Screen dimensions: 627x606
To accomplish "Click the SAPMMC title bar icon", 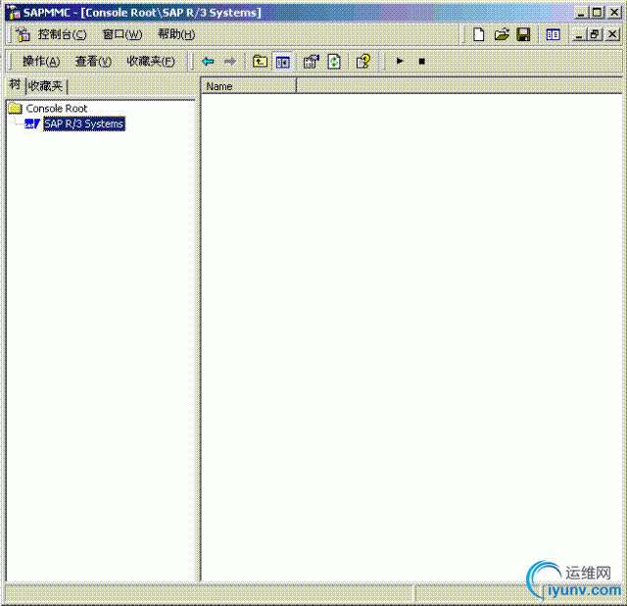I will point(14,13).
